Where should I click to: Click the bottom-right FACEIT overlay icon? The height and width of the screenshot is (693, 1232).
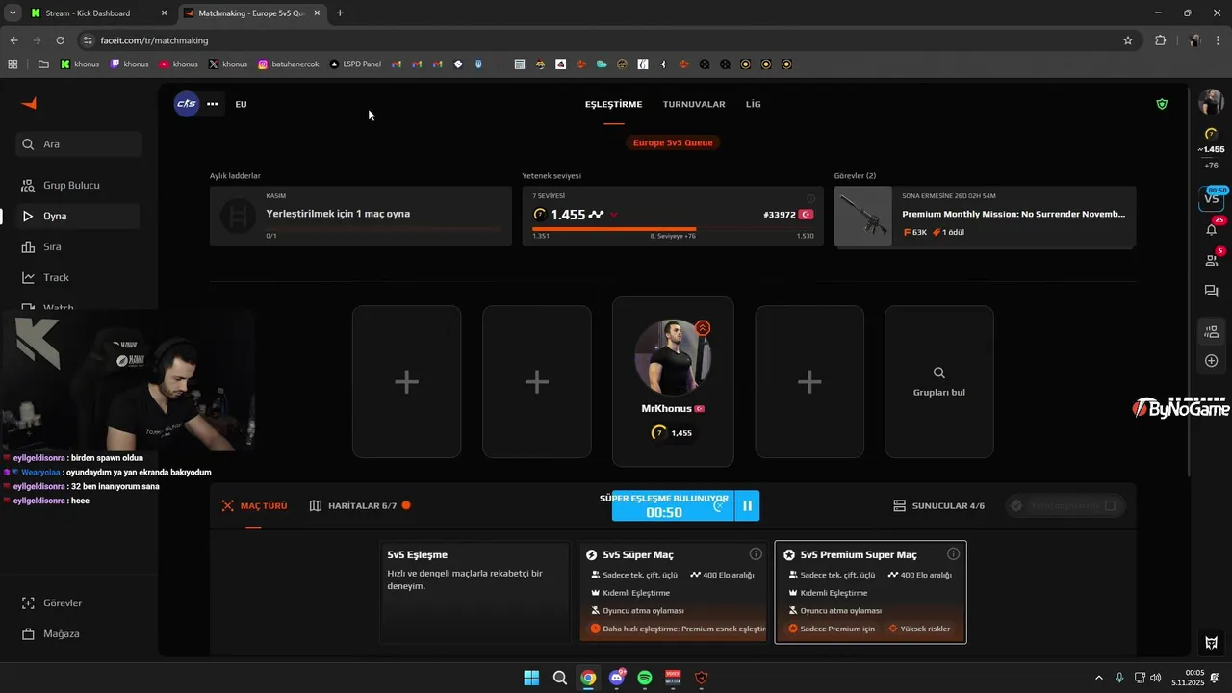1212,643
